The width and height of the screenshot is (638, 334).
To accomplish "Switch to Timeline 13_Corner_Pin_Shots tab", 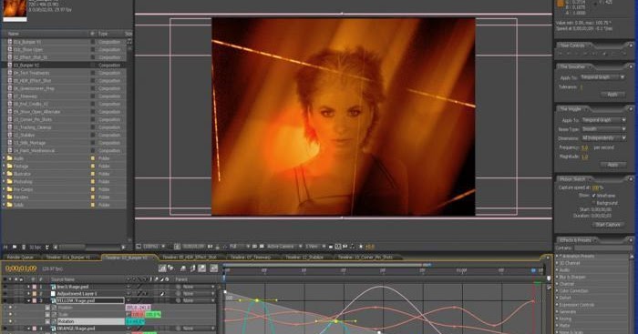I will [365, 258].
